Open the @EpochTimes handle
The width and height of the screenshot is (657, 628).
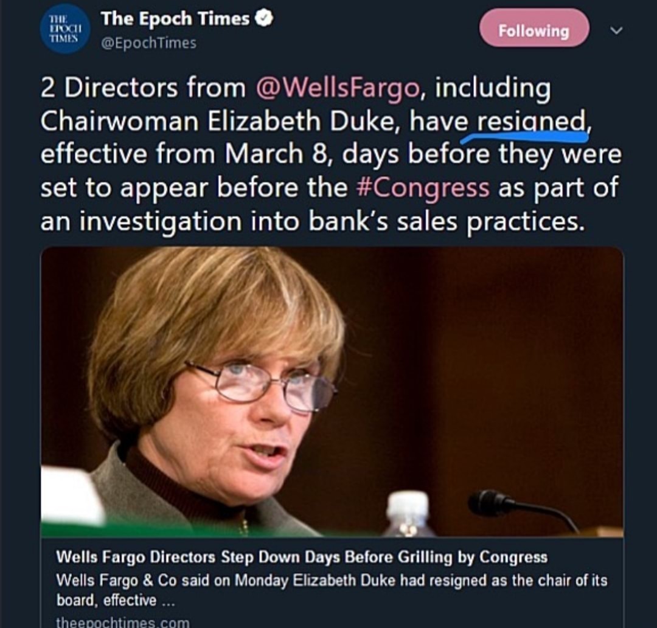point(148,43)
